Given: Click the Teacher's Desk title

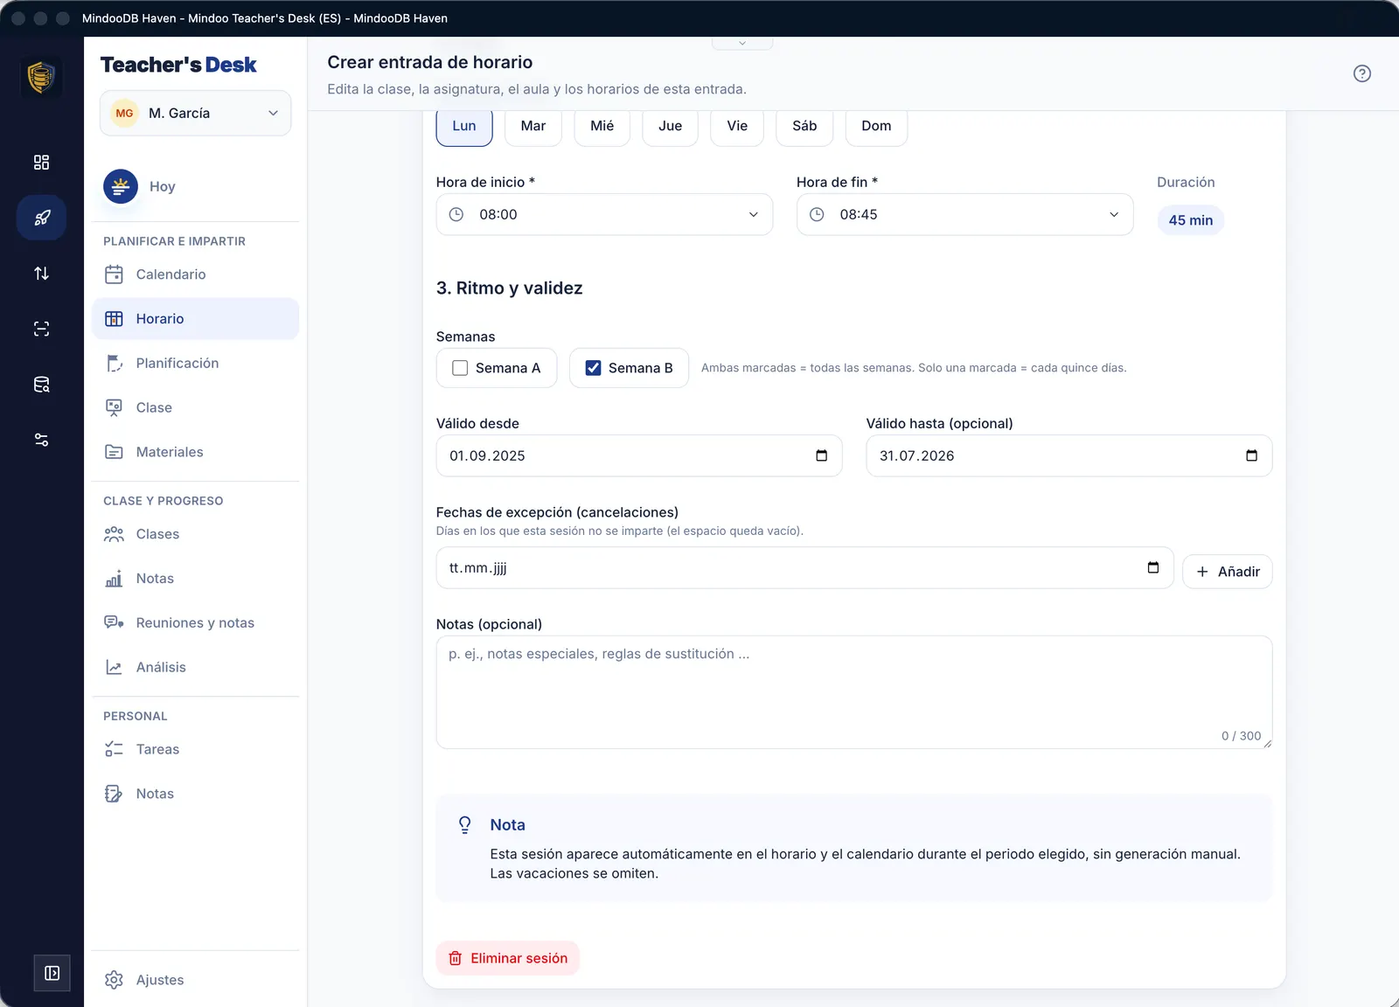Looking at the screenshot, I should (178, 65).
